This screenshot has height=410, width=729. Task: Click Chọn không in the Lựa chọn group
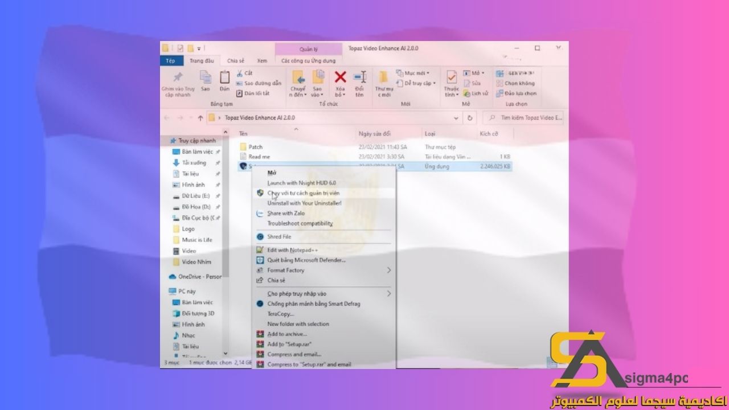515,83
